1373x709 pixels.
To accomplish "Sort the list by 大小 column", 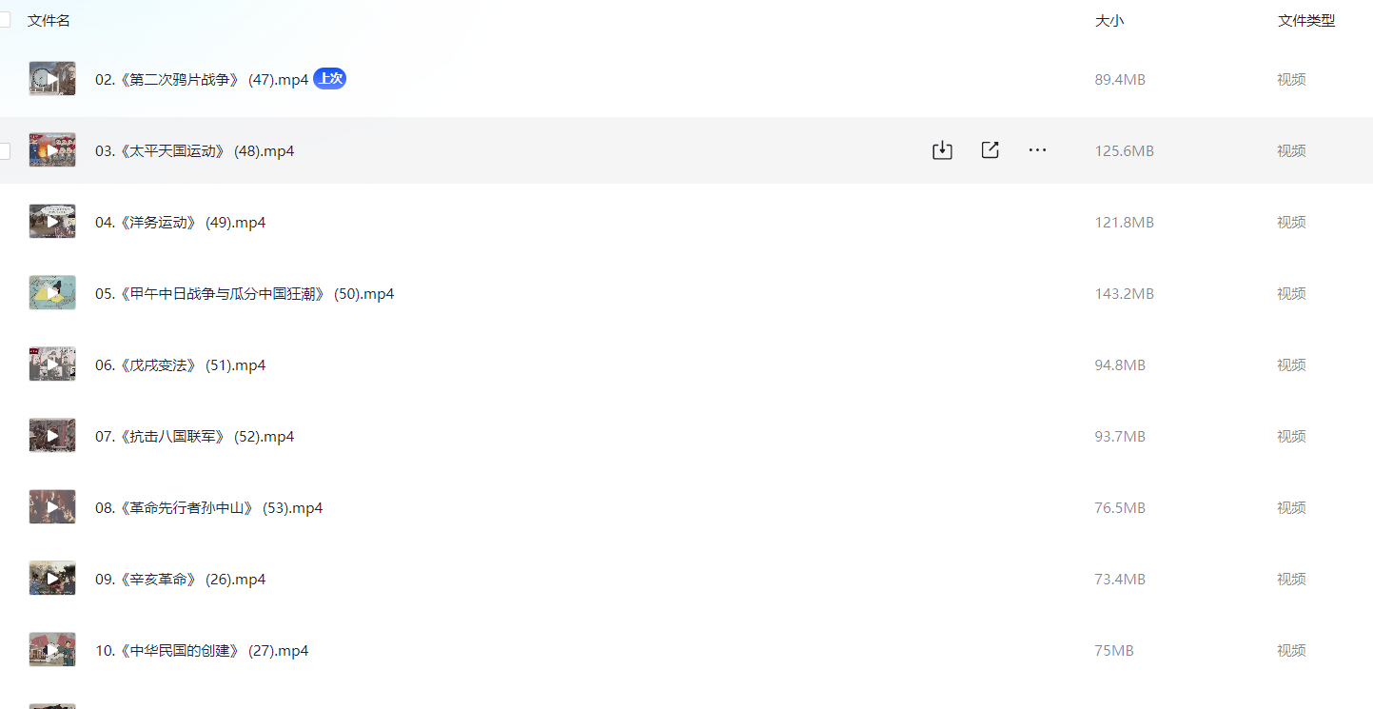I will 1108,20.
